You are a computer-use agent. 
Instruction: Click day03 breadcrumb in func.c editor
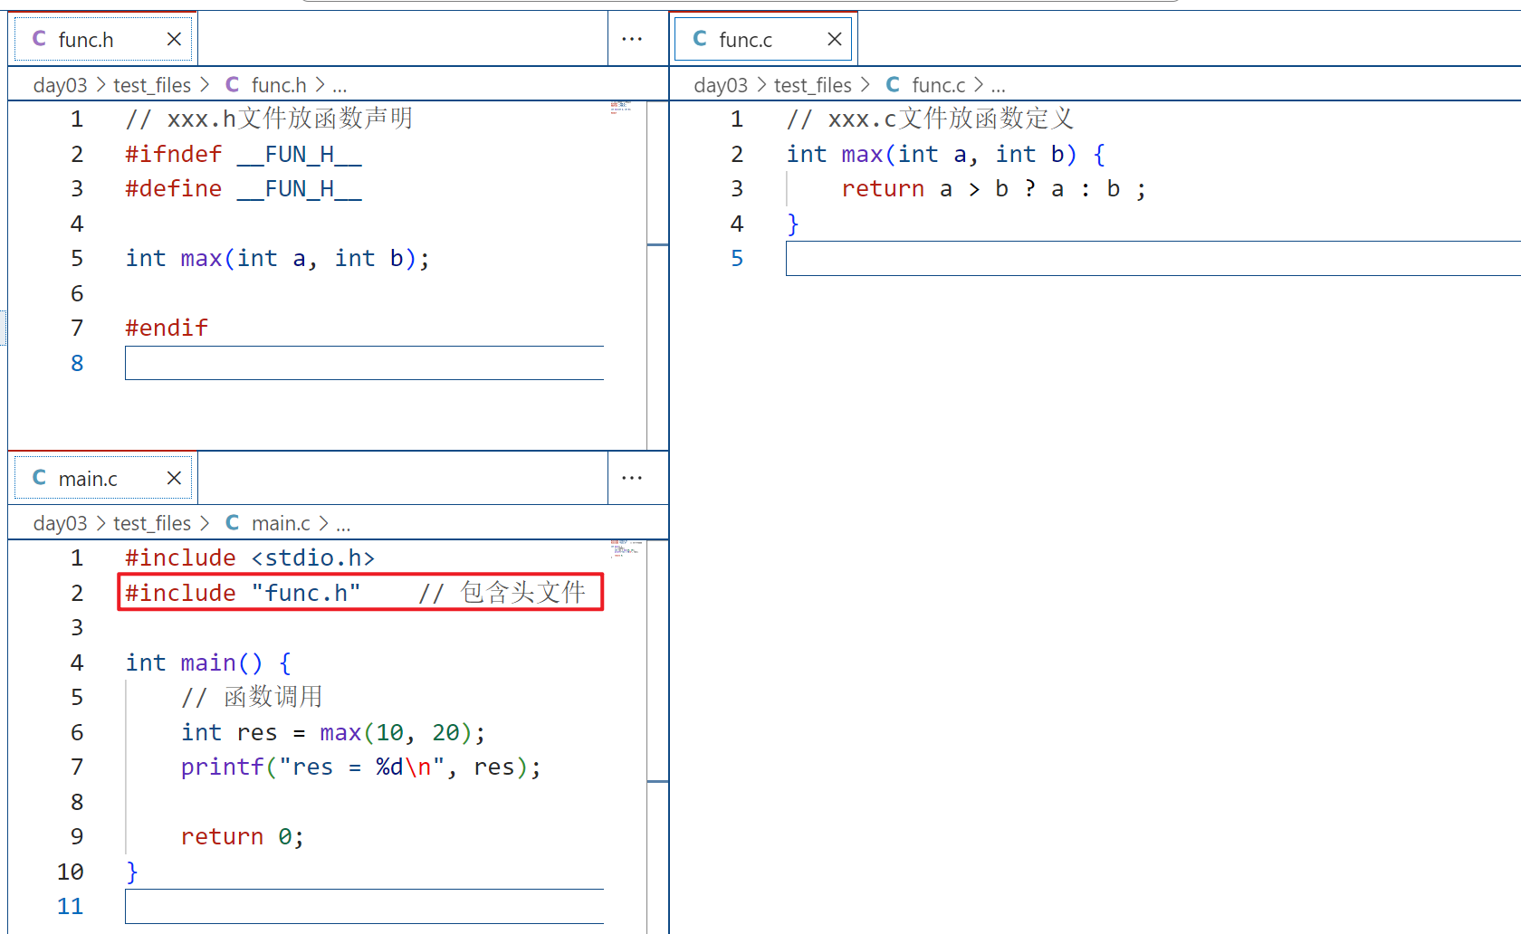coord(721,85)
